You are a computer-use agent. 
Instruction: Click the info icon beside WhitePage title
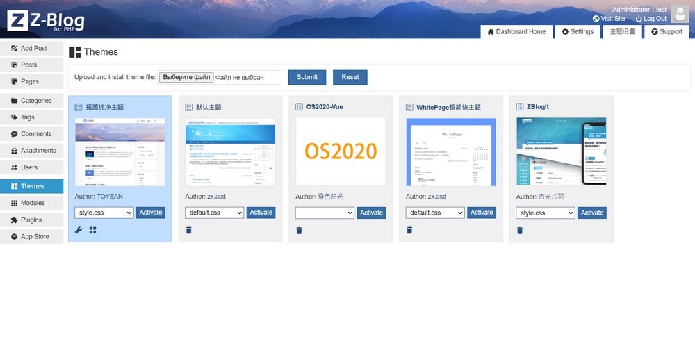pos(409,107)
